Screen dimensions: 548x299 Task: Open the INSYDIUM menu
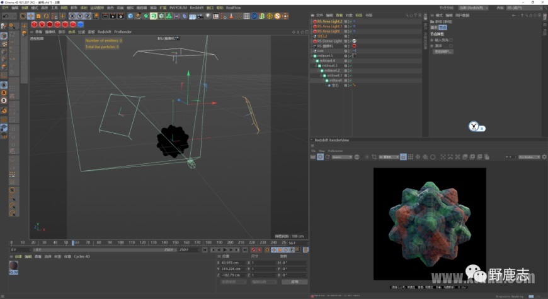tap(178, 8)
